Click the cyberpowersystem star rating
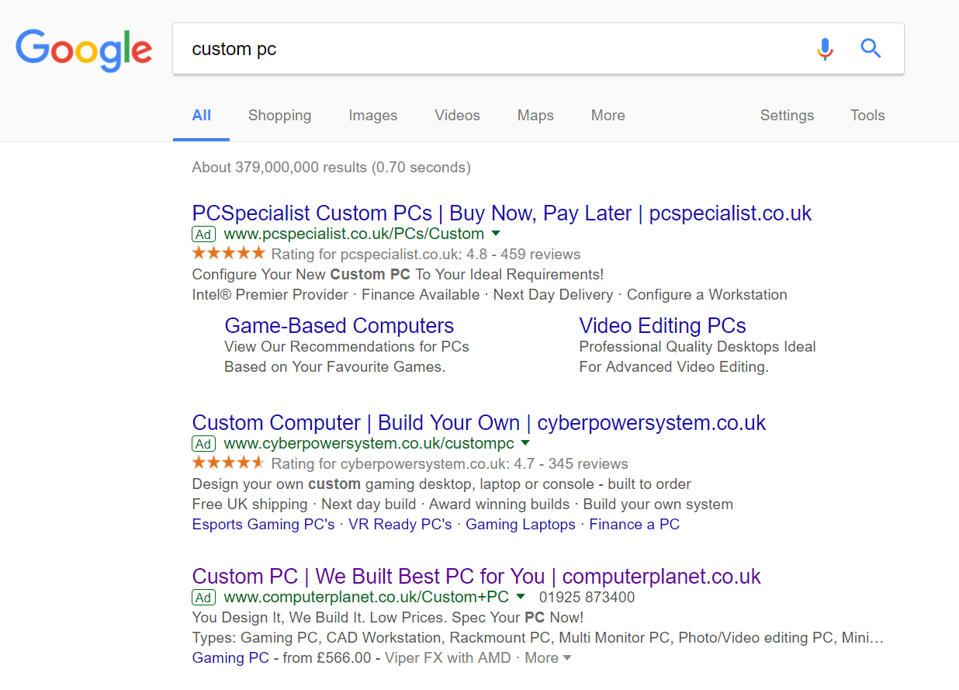The image size is (959, 690). click(x=228, y=463)
